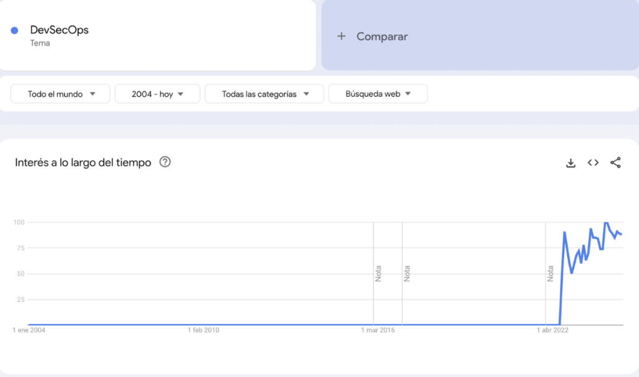639x377 pixels.
Task: Open the embed code icon
Action: click(593, 163)
